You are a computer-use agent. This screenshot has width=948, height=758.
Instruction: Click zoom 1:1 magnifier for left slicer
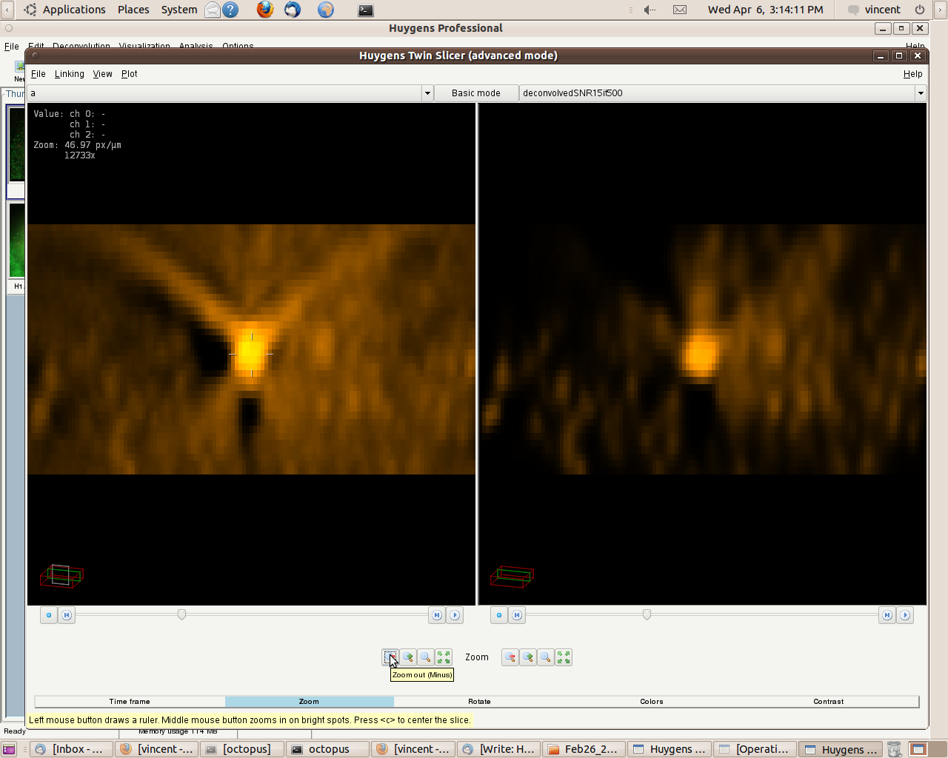click(x=426, y=657)
